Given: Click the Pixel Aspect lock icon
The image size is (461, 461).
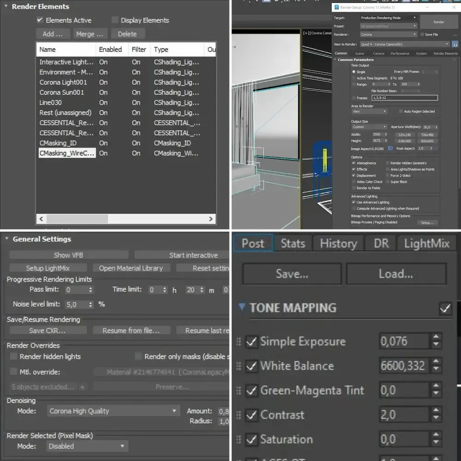Looking at the screenshot, I should 436,148.
